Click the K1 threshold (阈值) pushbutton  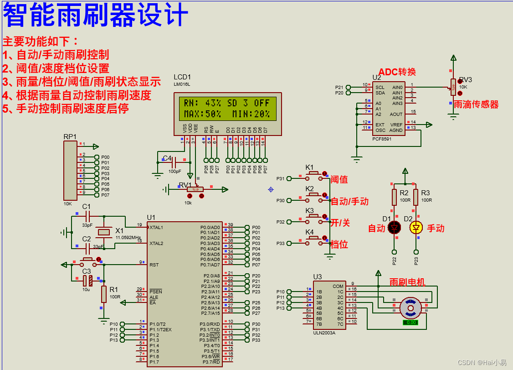pos(314,176)
